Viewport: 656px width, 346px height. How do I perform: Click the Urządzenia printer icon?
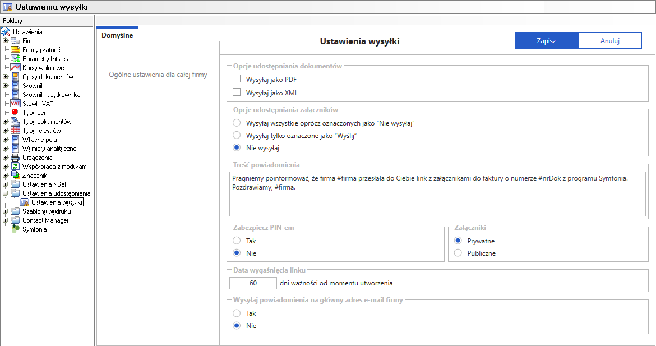pyautogui.click(x=15, y=158)
